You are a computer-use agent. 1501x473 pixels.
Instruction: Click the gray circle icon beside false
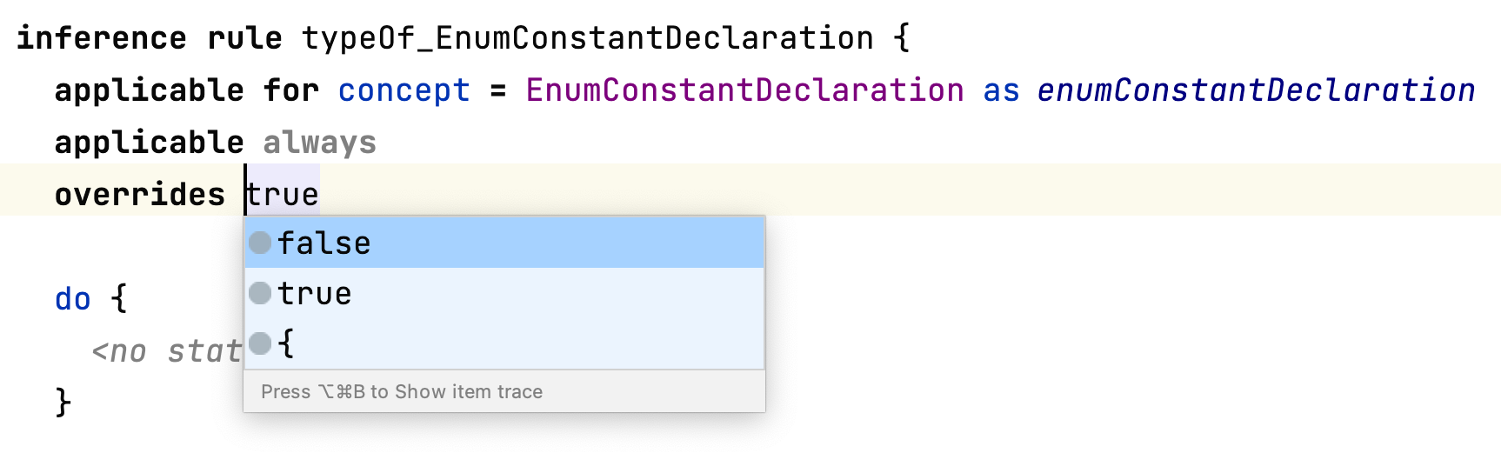pos(260,243)
